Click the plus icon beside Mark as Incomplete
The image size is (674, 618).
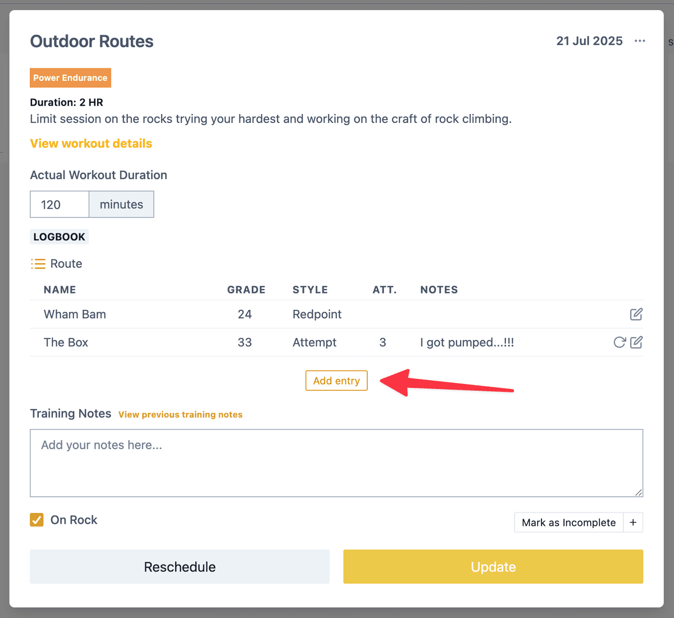click(x=633, y=523)
